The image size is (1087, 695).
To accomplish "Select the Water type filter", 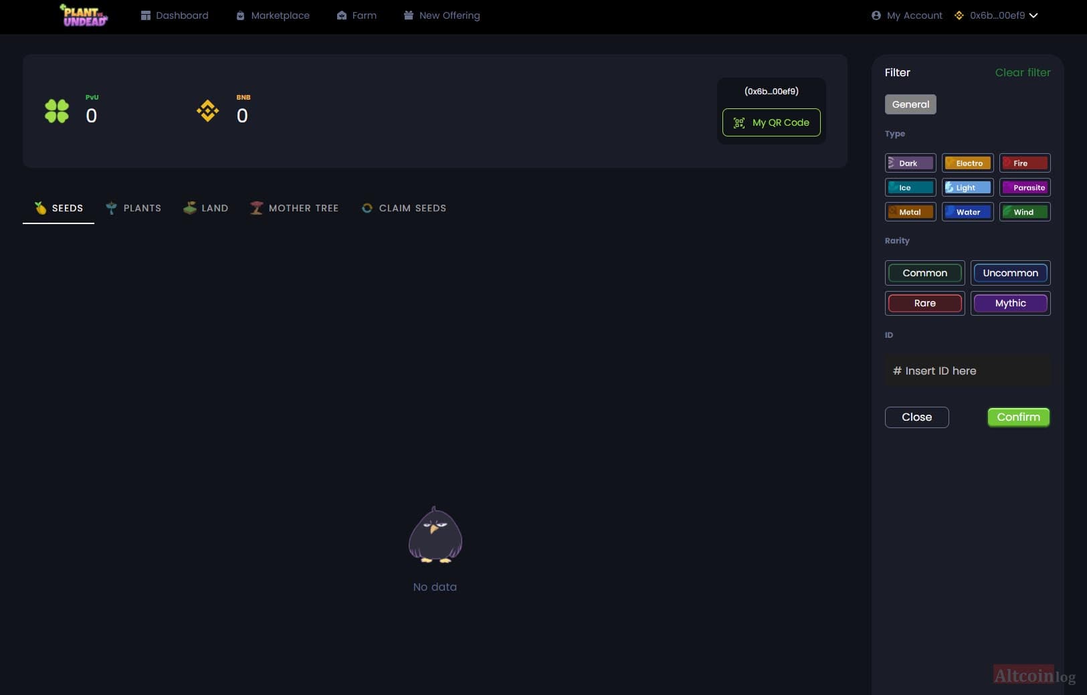I will [968, 212].
